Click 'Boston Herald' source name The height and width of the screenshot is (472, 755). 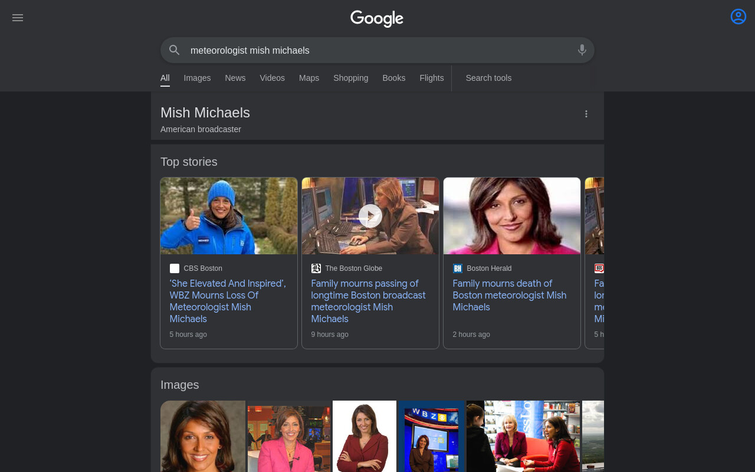tap(489, 268)
